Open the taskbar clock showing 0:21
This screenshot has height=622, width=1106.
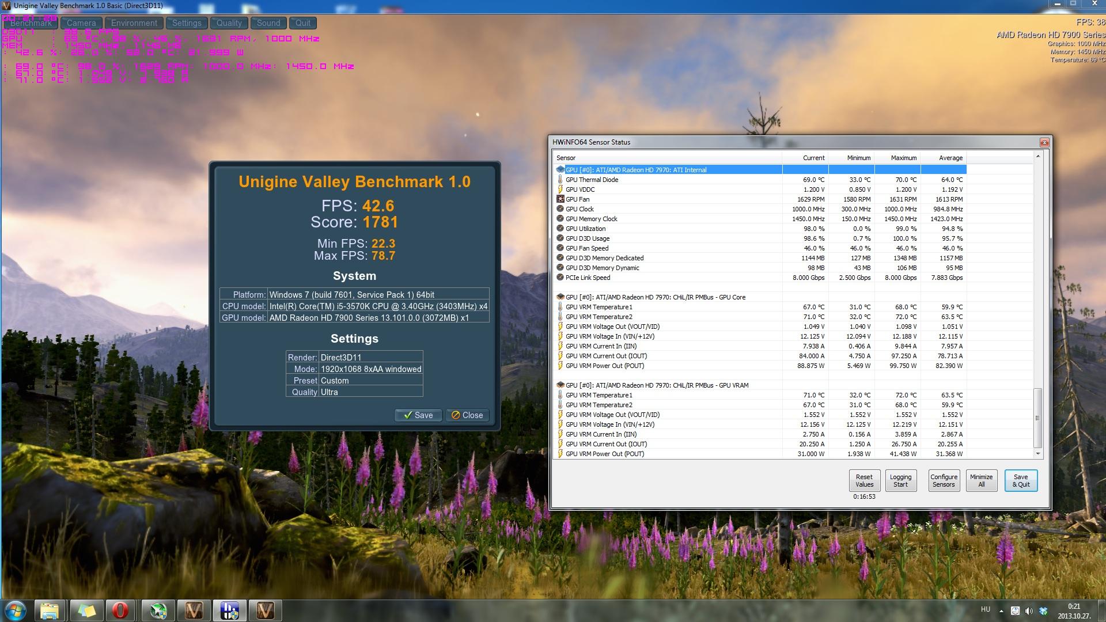tap(1074, 610)
